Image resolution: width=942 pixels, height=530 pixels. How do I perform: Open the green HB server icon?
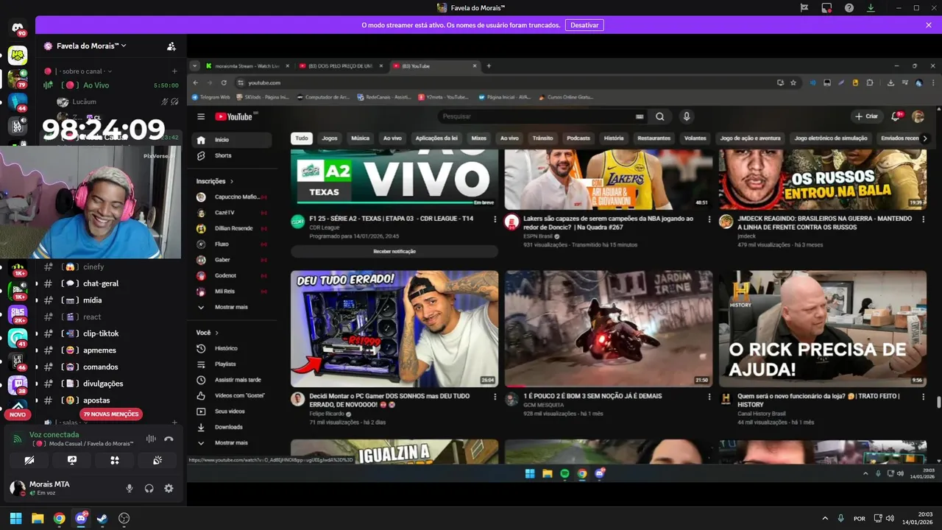18,55
